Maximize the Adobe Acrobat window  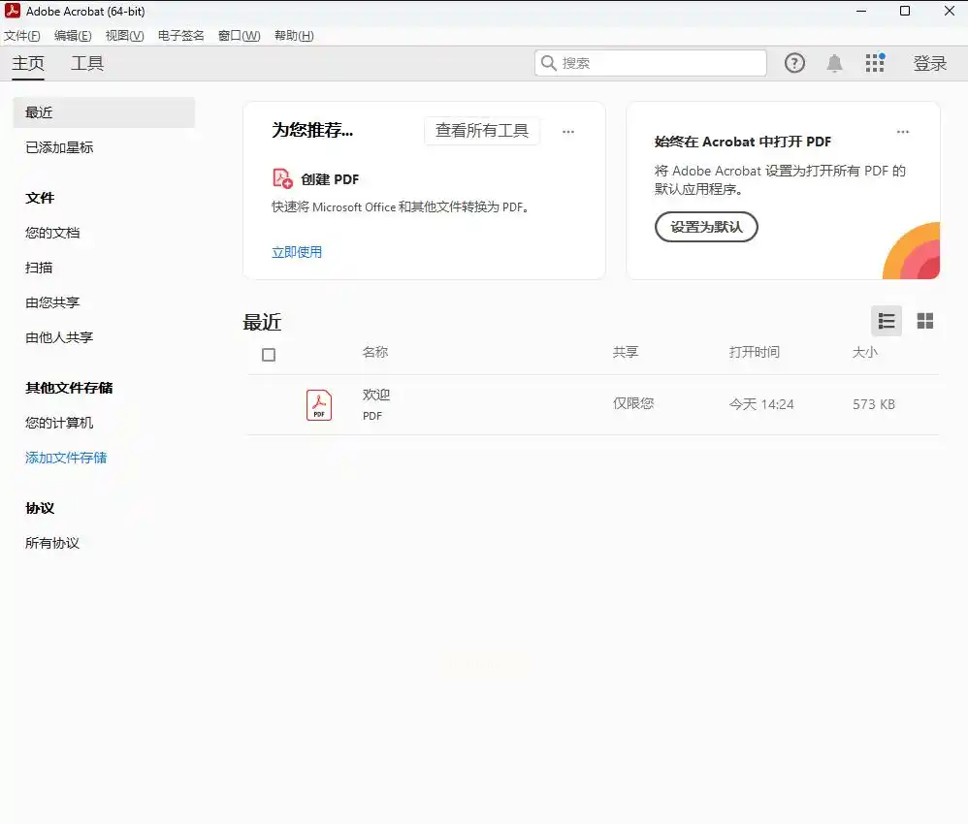pyautogui.click(x=905, y=11)
